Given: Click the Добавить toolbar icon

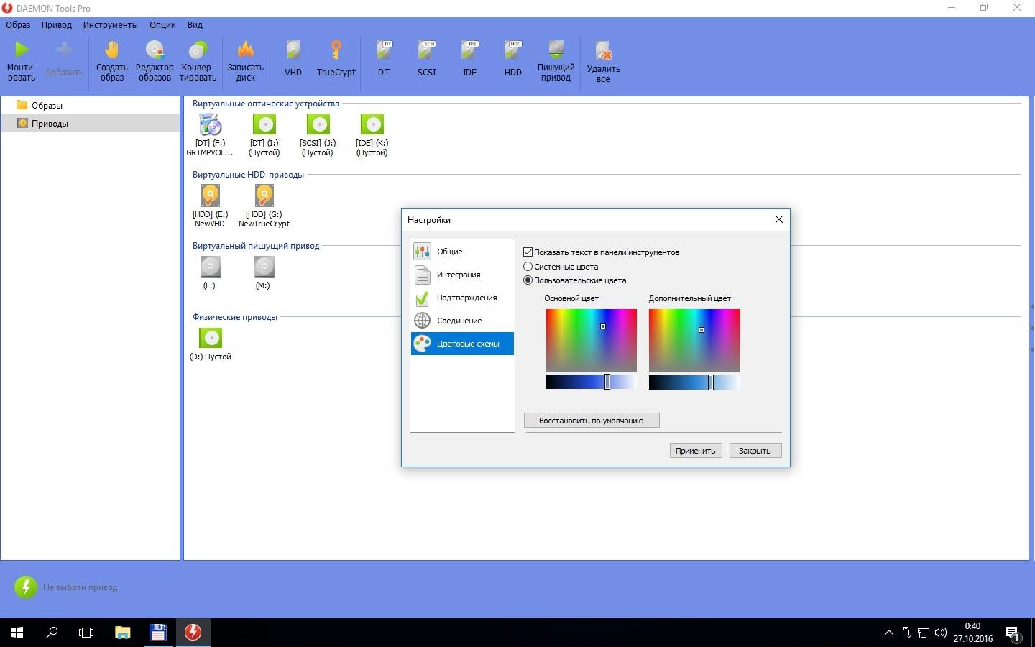Looking at the screenshot, I should point(64,49).
